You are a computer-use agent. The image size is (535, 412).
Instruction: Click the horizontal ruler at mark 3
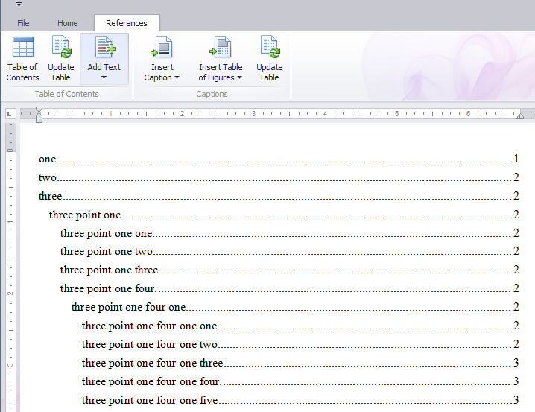[x=253, y=113]
